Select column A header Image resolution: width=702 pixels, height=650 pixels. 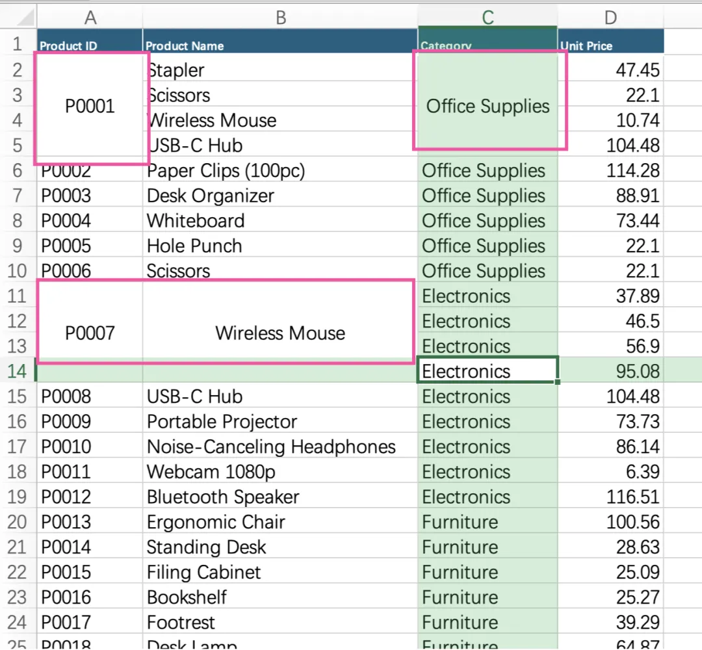click(x=90, y=17)
